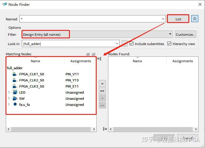
Task: Sort Matching Nodes by Name column
Action: [x=36, y=61]
